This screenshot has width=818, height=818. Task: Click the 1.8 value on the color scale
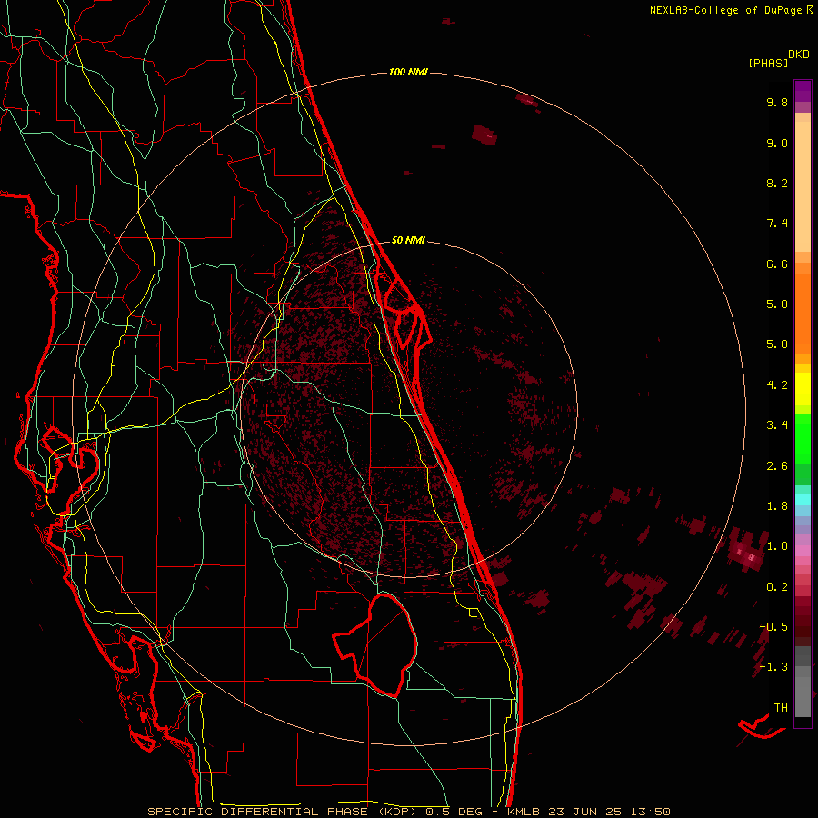pyautogui.click(x=777, y=506)
